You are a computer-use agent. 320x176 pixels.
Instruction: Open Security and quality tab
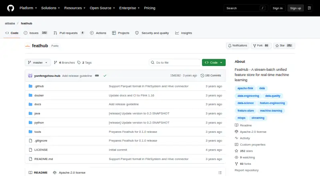coord(152,33)
